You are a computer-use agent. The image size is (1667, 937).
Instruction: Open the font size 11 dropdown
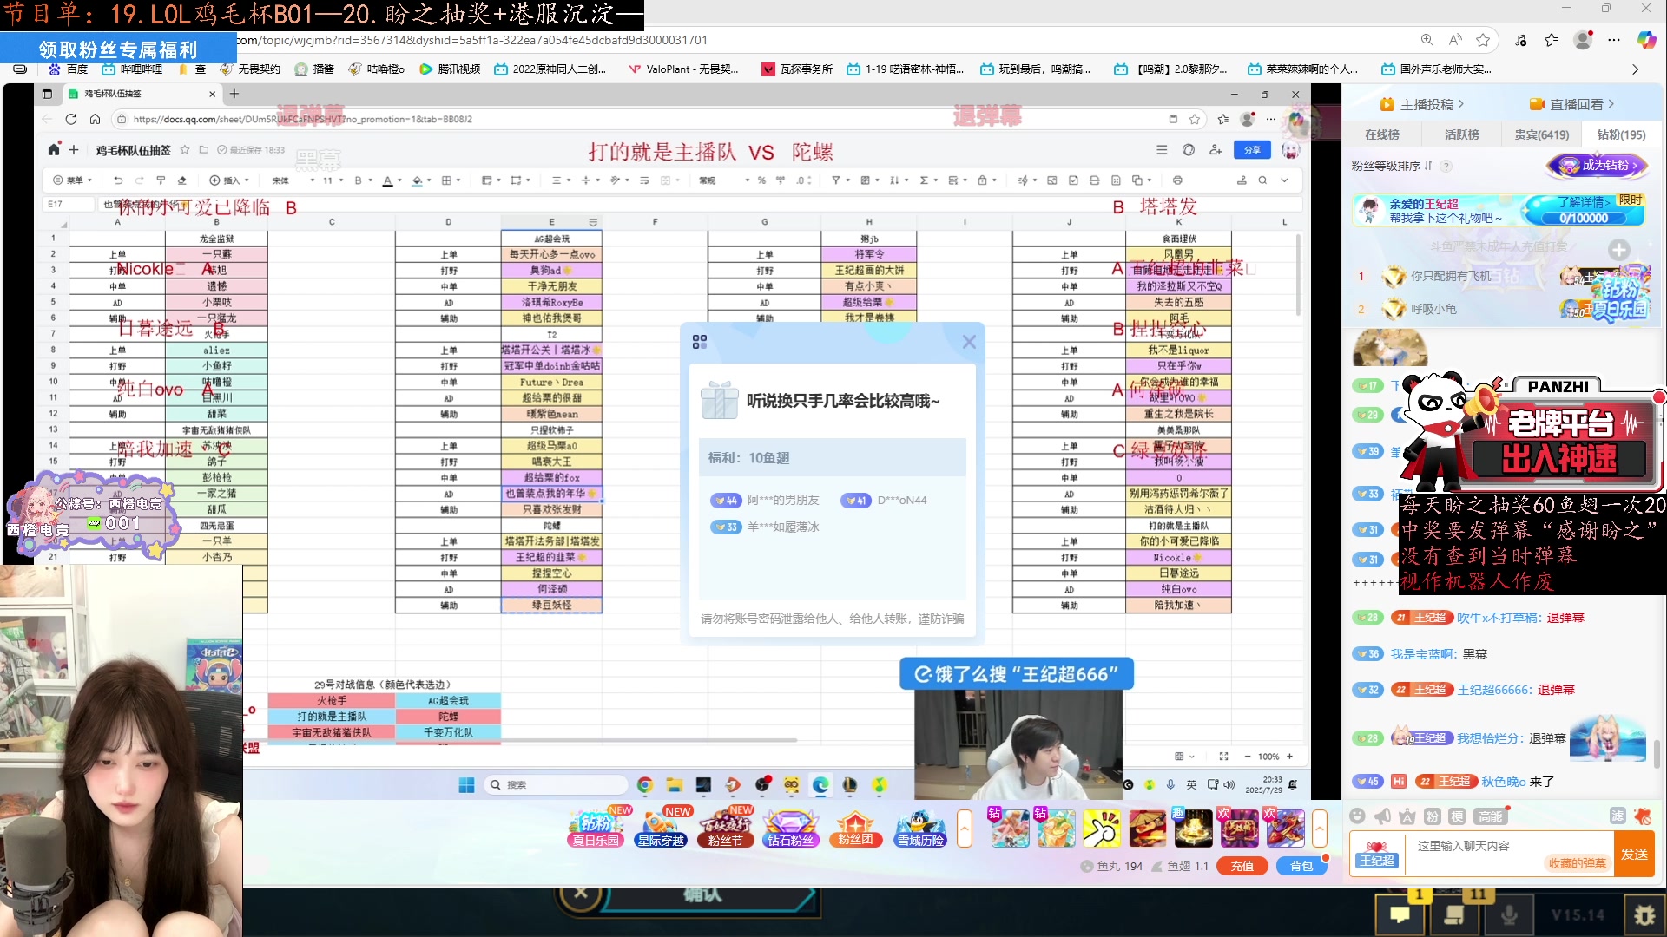333,180
